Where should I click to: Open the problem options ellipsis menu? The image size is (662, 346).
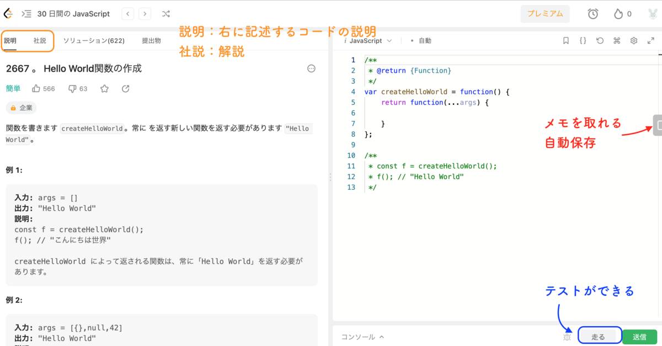311,68
